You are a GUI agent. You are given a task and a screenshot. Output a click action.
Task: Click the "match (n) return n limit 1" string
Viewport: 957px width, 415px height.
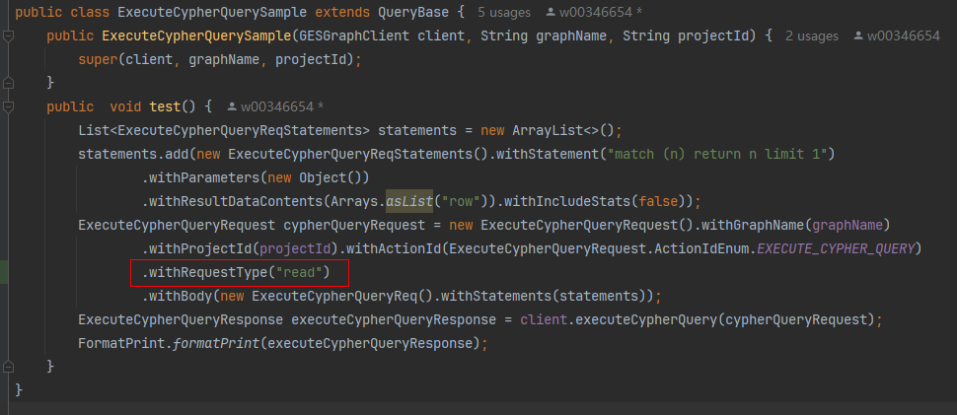click(x=720, y=154)
